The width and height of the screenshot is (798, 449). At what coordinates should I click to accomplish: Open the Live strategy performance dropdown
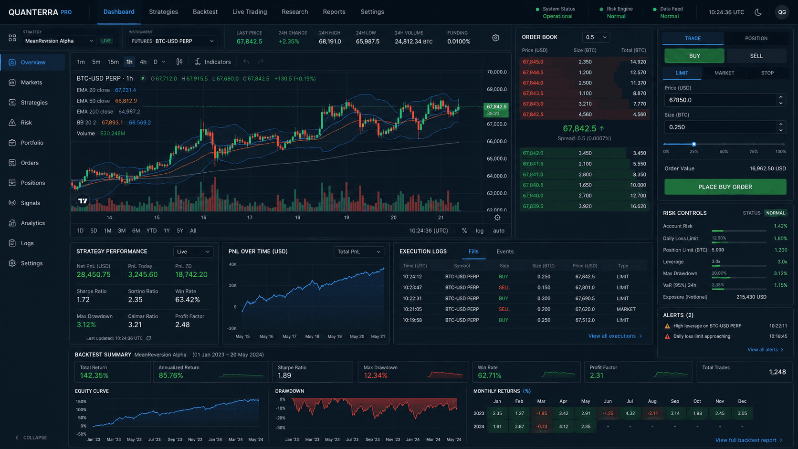click(x=193, y=252)
